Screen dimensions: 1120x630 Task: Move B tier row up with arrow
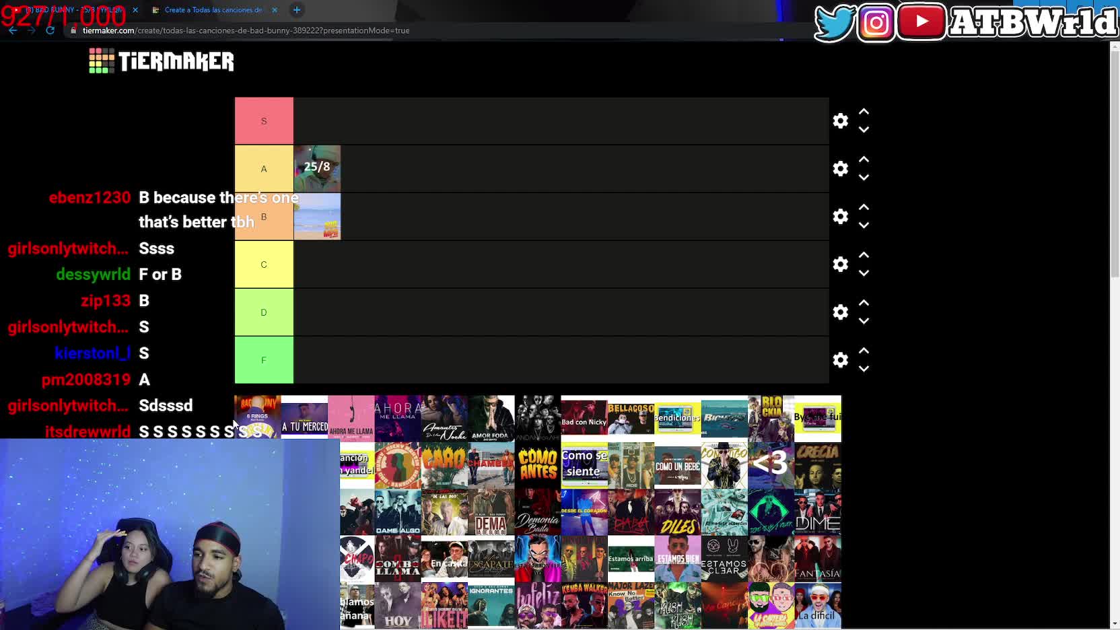pyautogui.click(x=864, y=207)
